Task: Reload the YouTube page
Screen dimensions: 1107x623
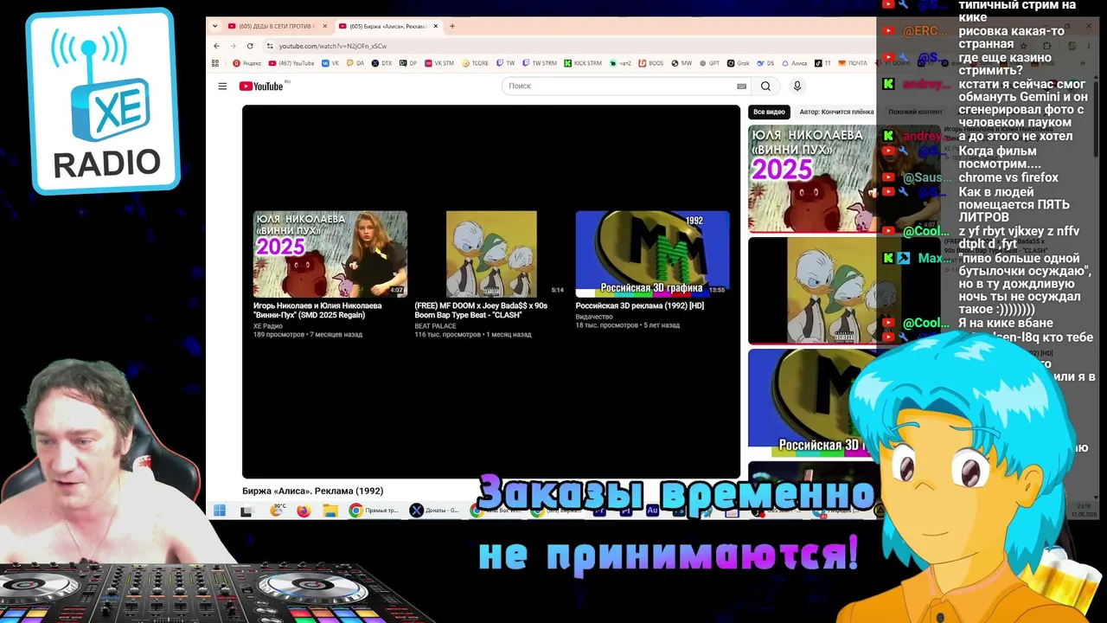Action: point(250,46)
